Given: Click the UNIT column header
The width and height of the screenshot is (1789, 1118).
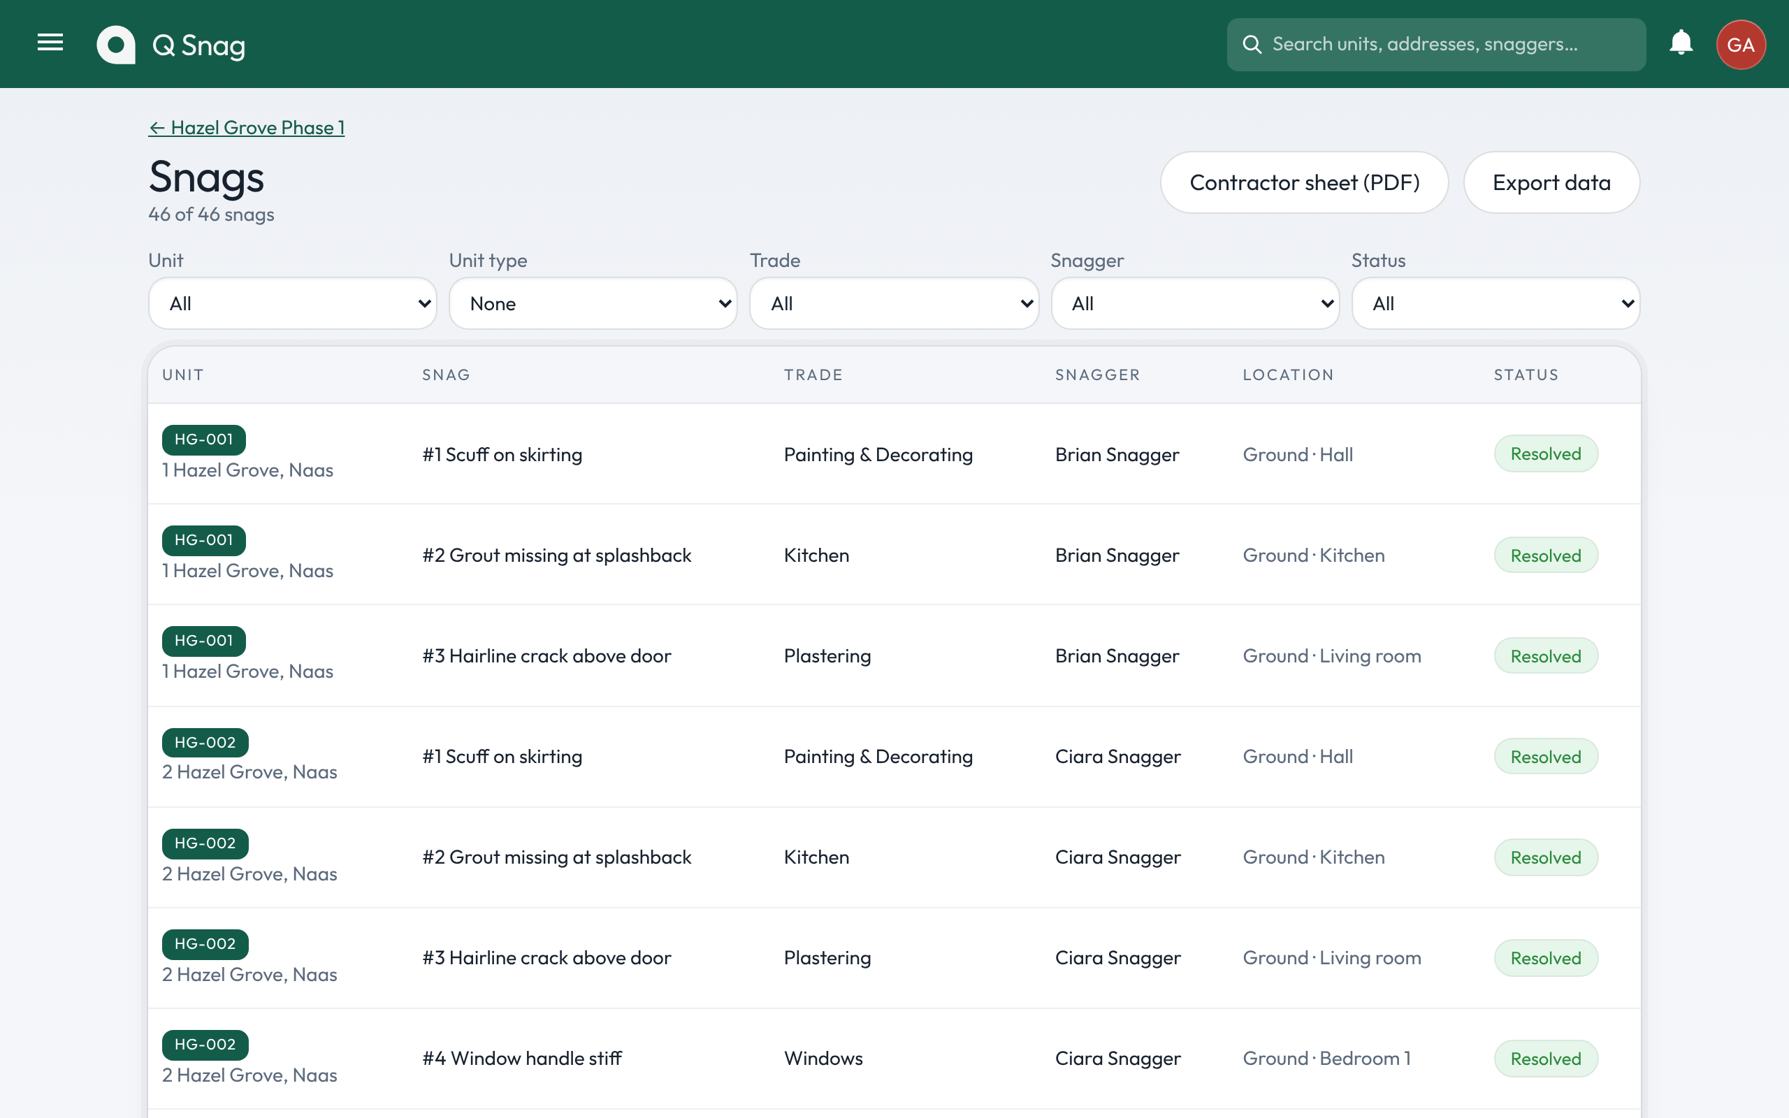Looking at the screenshot, I should click(182, 375).
